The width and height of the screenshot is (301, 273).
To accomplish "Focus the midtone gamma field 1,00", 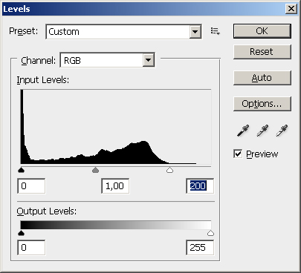I will 115,186.
